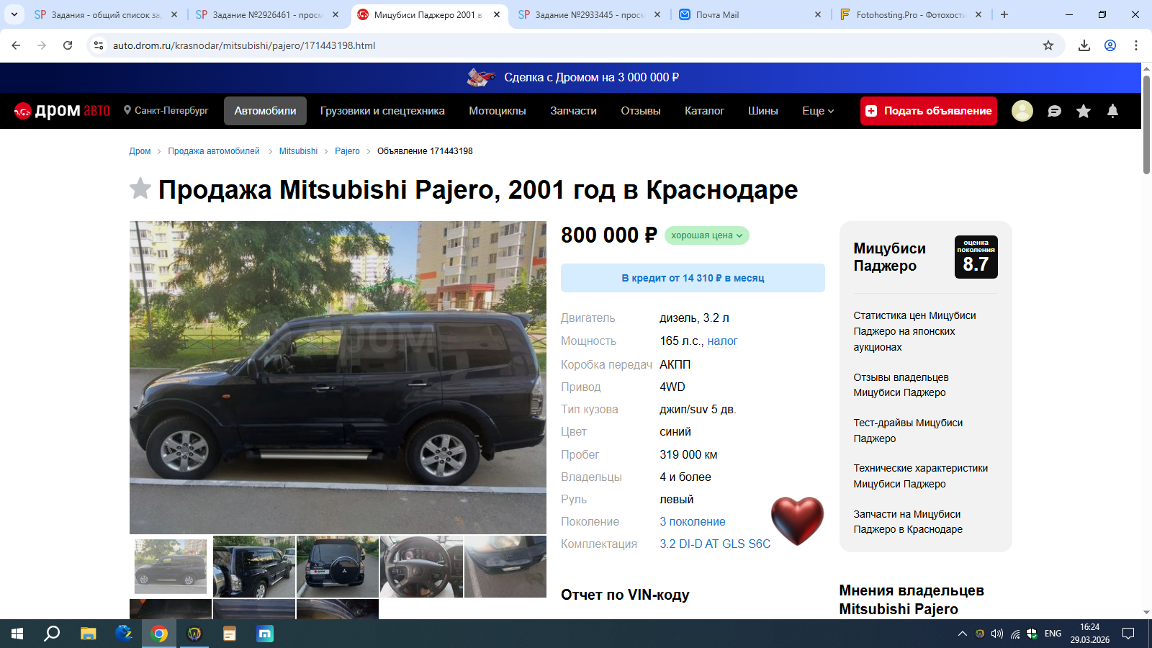Open Запчасти на Мицубиси Паджеро link
The height and width of the screenshot is (648, 1152).
point(908,522)
